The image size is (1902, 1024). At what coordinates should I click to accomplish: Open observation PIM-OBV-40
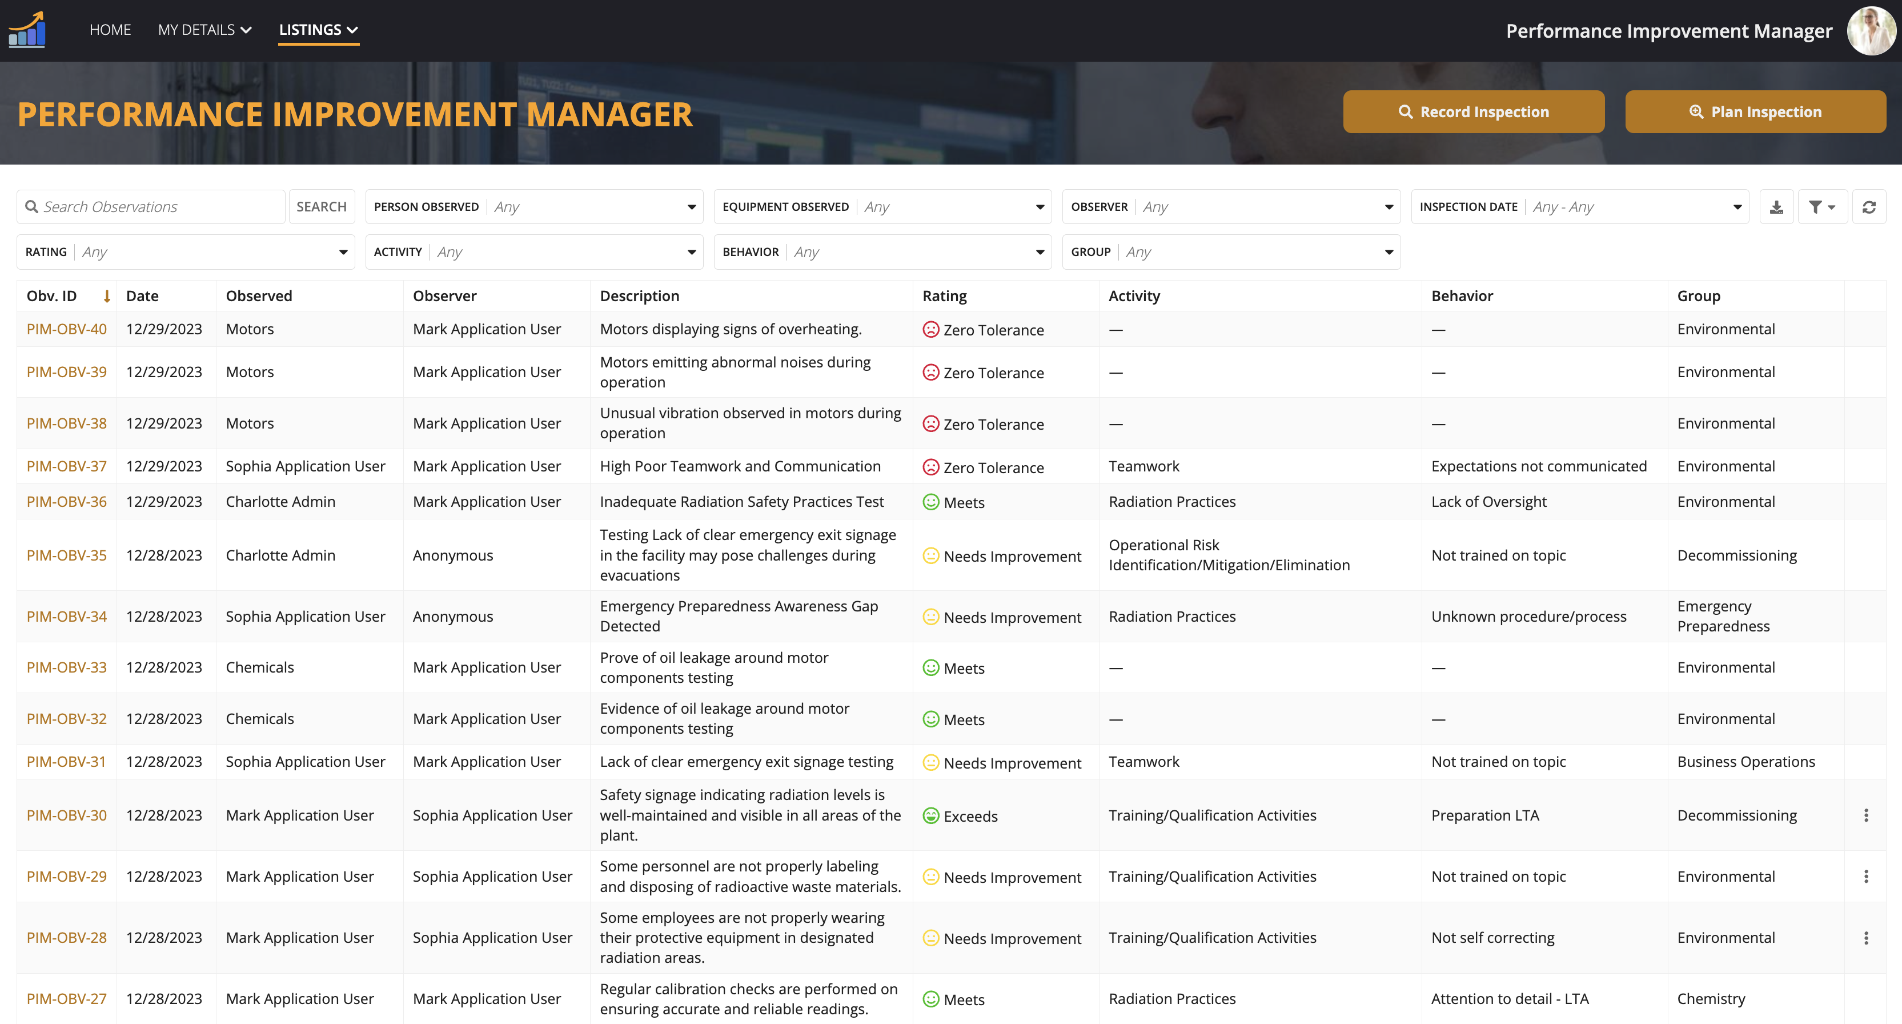(x=66, y=329)
